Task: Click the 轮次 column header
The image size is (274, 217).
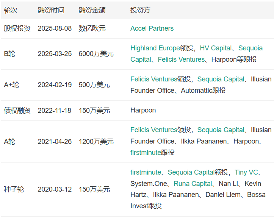Action: point(10,10)
